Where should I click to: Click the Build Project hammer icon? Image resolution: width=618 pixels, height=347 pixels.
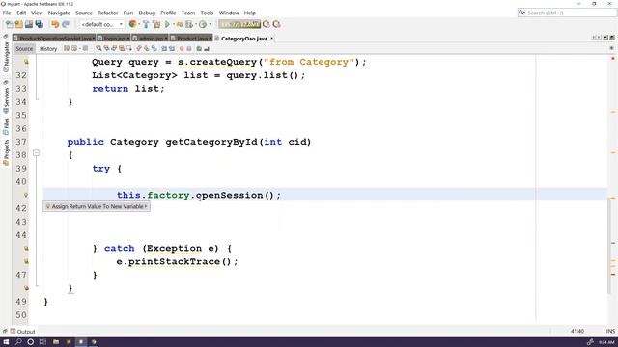pyautogui.click(x=146, y=24)
